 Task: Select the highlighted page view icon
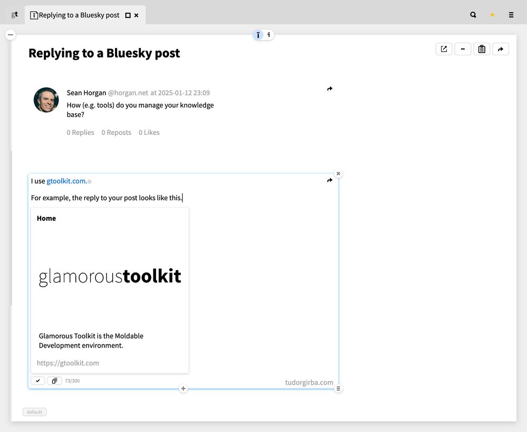click(258, 35)
